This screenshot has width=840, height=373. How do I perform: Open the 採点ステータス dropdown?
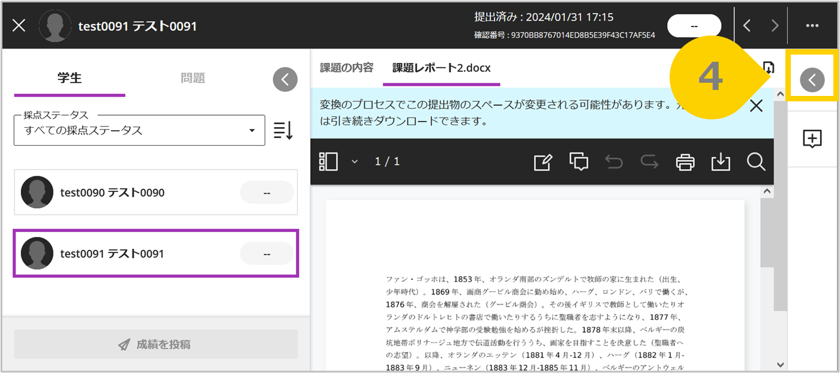(x=139, y=130)
